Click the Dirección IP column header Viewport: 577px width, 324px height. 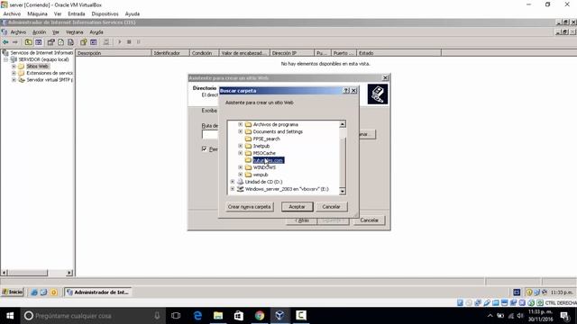click(292, 53)
